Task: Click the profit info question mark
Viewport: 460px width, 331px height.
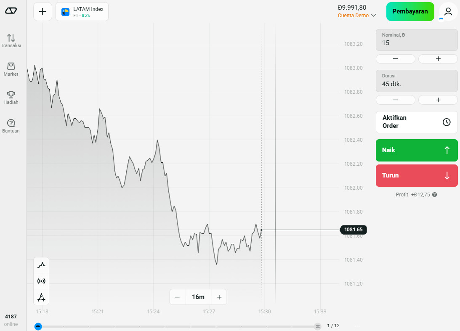Action: (434, 195)
